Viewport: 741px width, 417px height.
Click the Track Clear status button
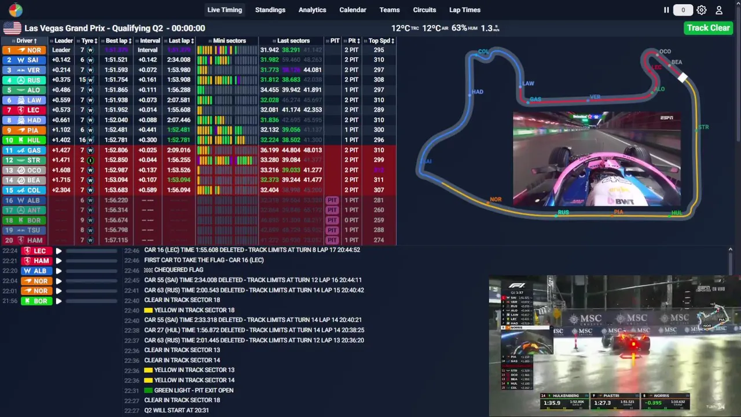[708, 28]
